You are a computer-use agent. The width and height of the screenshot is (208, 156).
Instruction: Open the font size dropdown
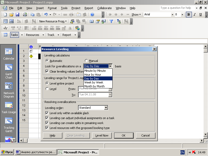(183, 15)
